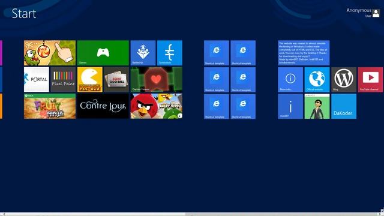Click the horizontal scrollbar left arrow

4,214
